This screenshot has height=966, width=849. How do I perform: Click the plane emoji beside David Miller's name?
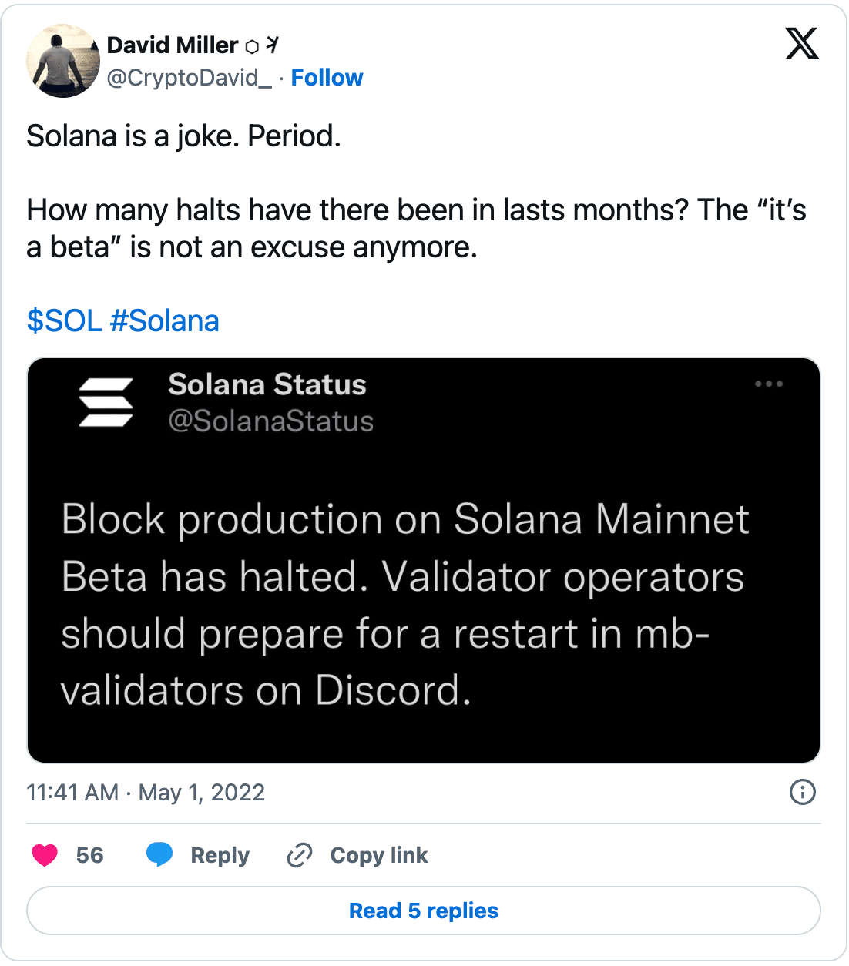[x=271, y=45]
